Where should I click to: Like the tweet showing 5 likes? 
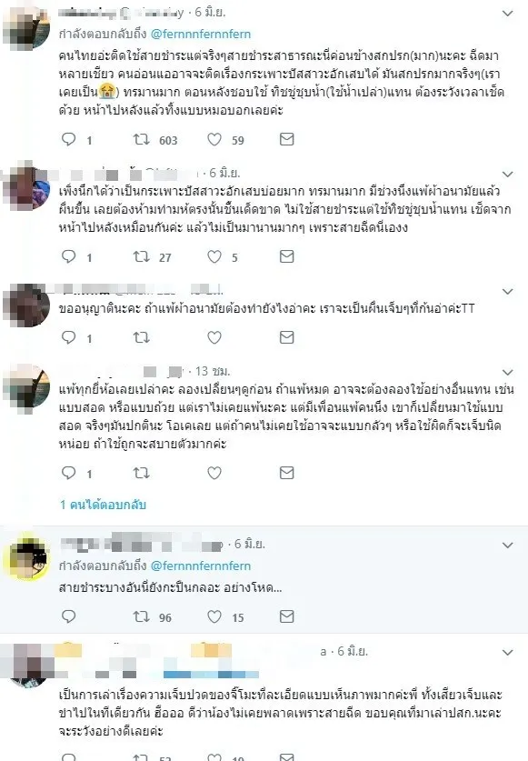(x=214, y=256)
